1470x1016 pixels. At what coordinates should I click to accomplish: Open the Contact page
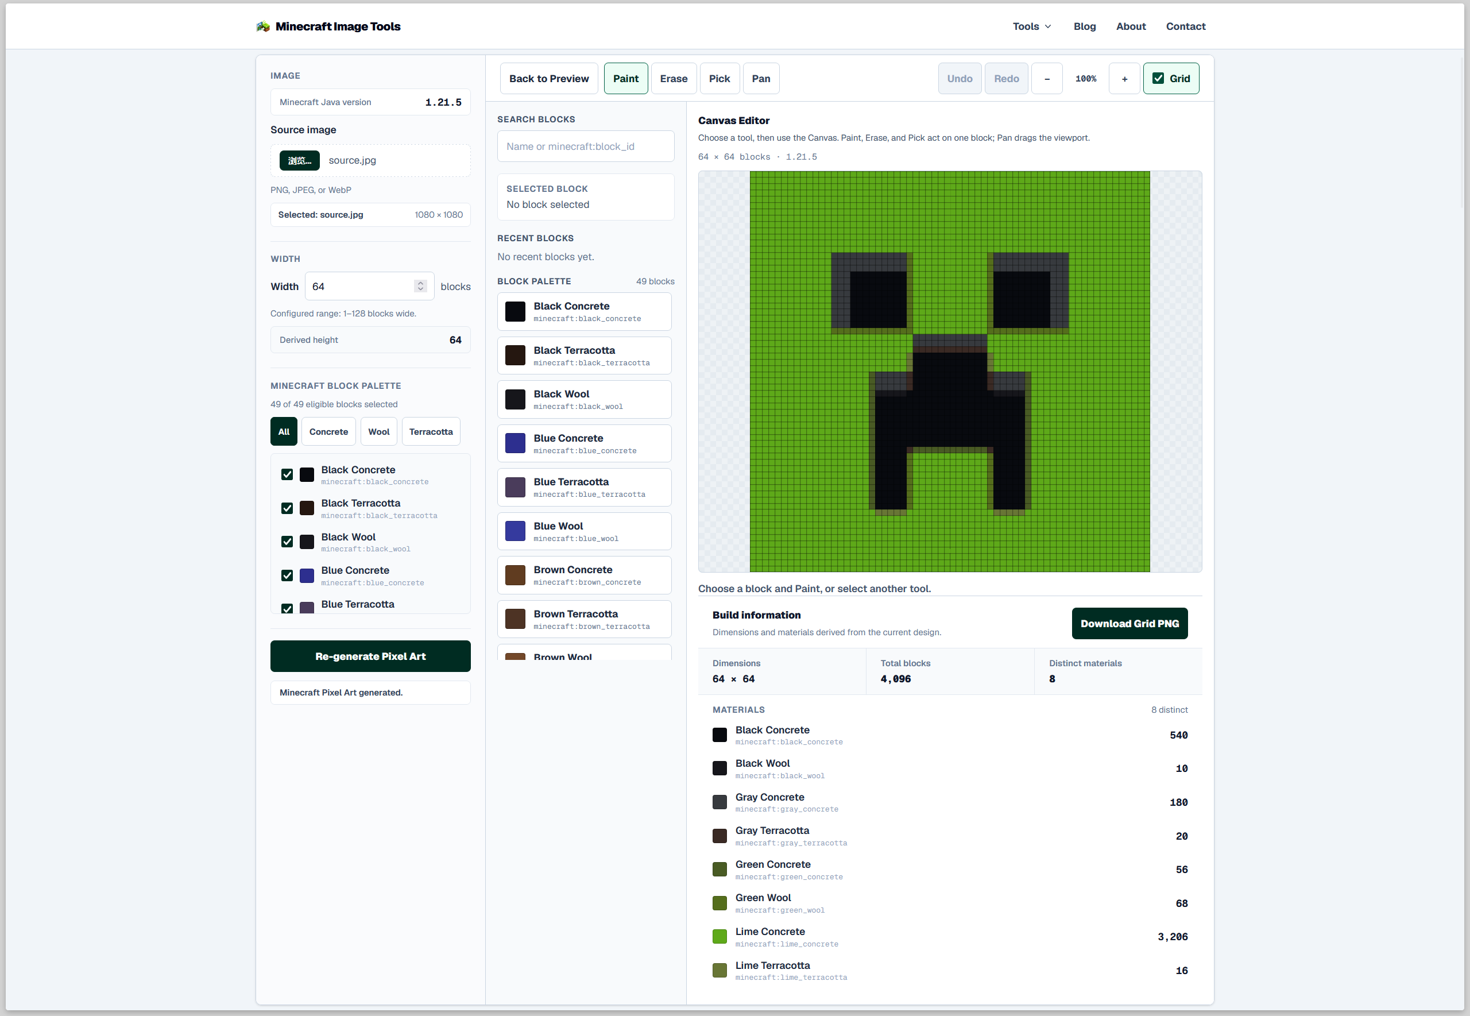point(1185,26)
